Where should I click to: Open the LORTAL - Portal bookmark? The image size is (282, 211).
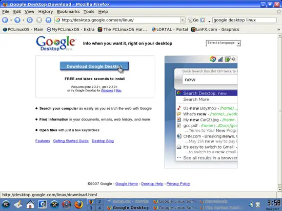coord(170,30)
